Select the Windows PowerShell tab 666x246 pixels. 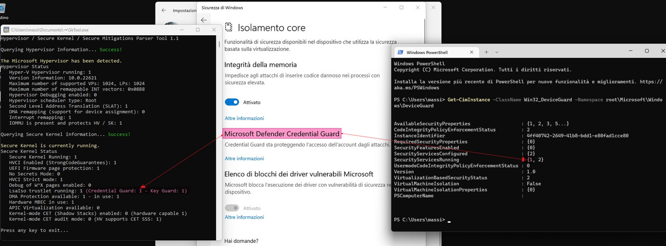pyautogui.click(x=436, y=52)
